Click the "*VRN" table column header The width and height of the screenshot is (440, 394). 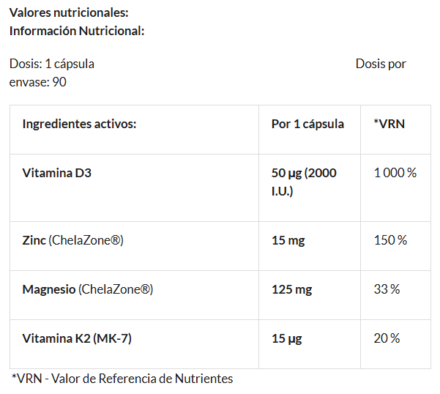(389, 124)
